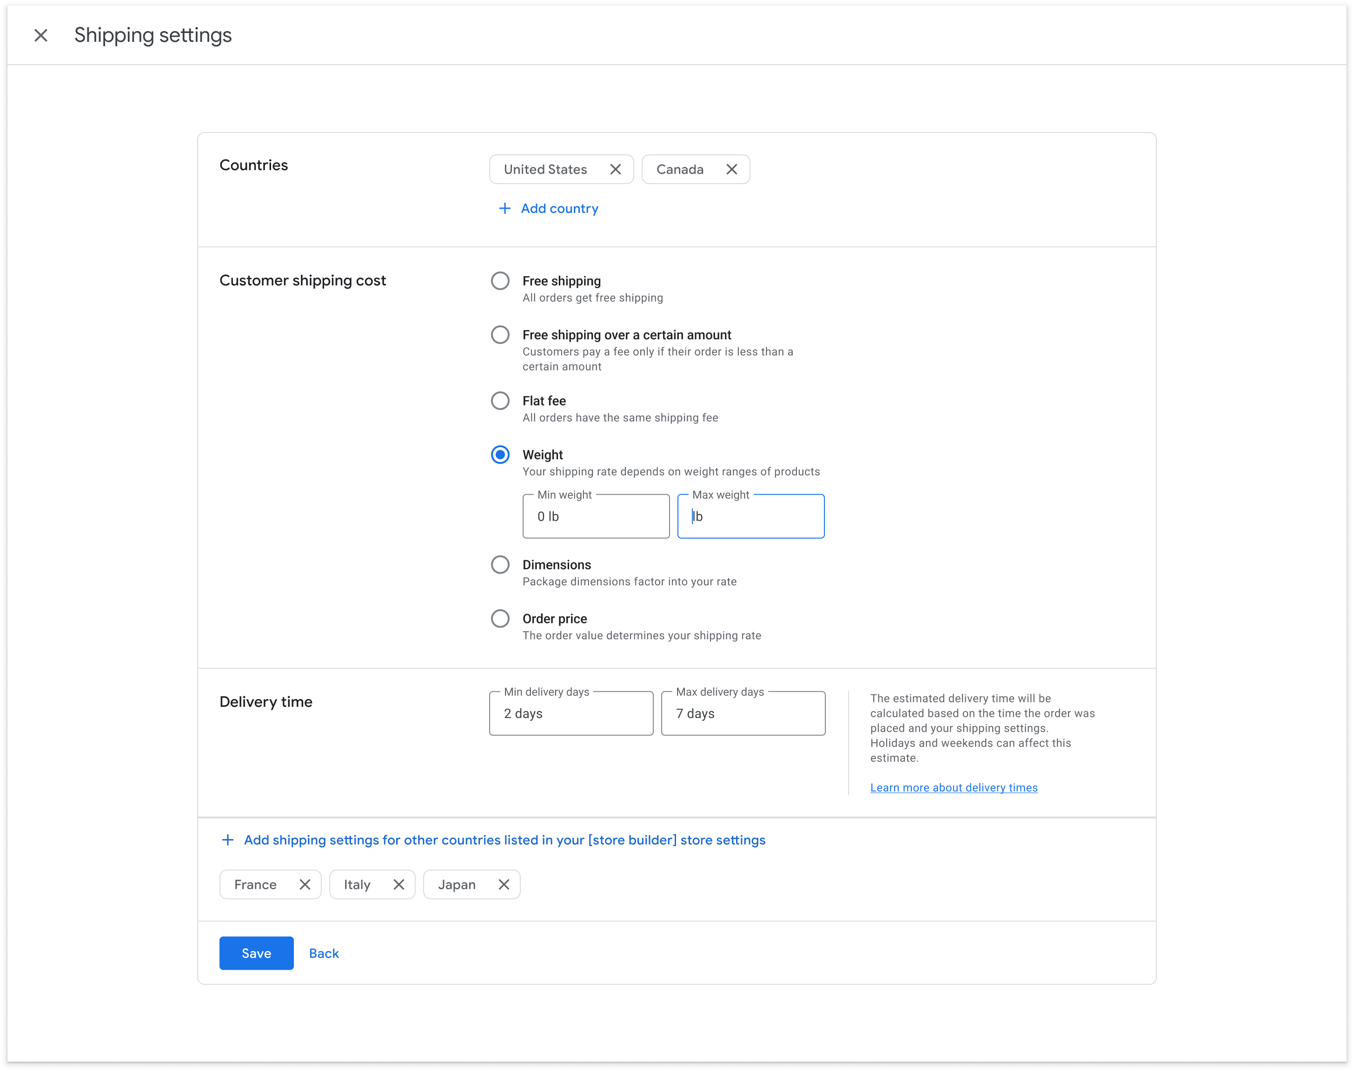The width and height of the screenshot is (1354, 1071).
Task: Open Learn more about delivery times
Action: tap(953, 787)
